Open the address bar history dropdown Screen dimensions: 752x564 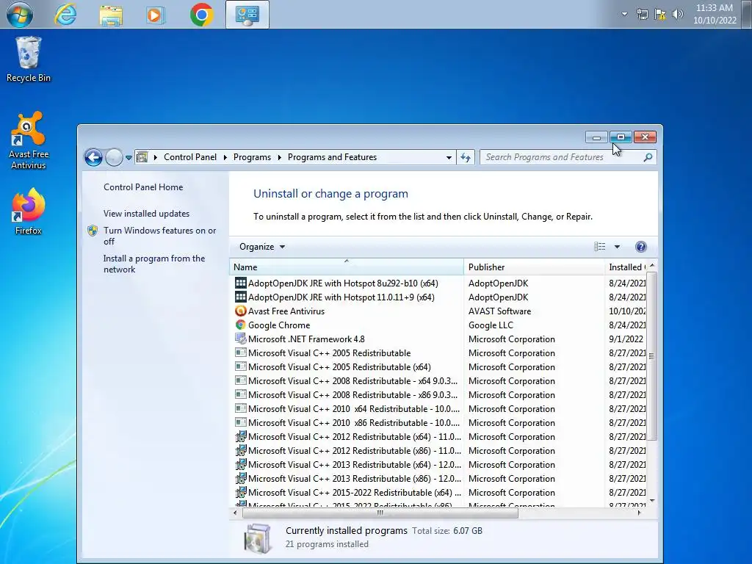[449, 157]
